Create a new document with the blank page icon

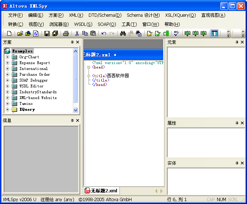pyautogui.click(x=9, y=34)
